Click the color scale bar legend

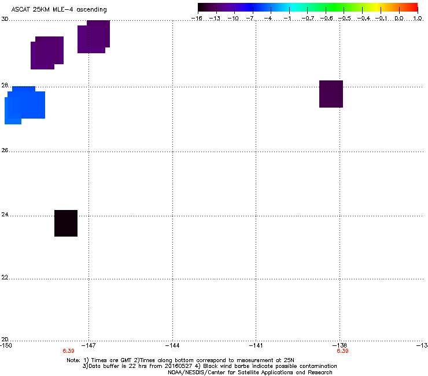click(x=308, y=8)
